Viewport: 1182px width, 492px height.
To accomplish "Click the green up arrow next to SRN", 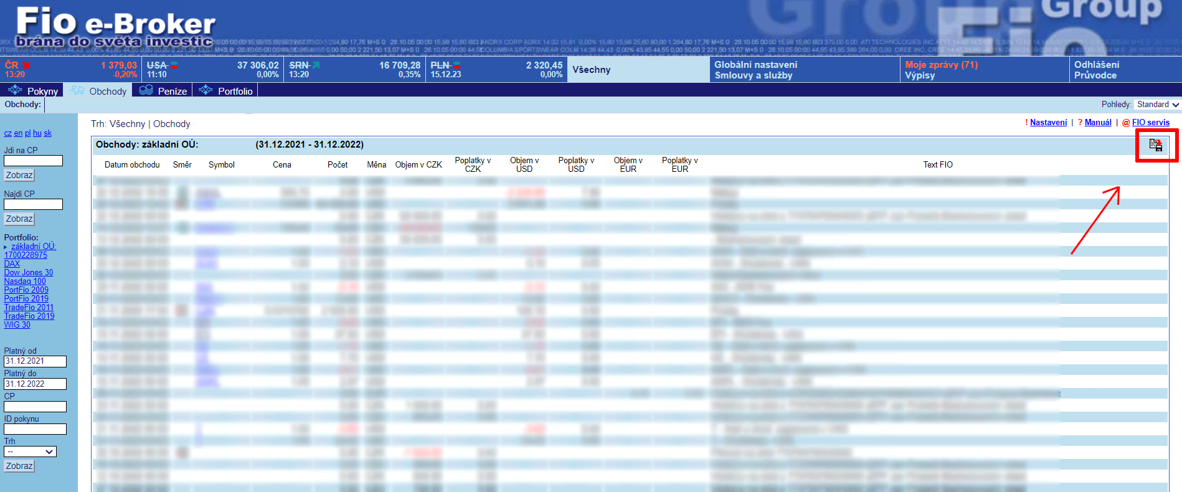I will point(316,65).
